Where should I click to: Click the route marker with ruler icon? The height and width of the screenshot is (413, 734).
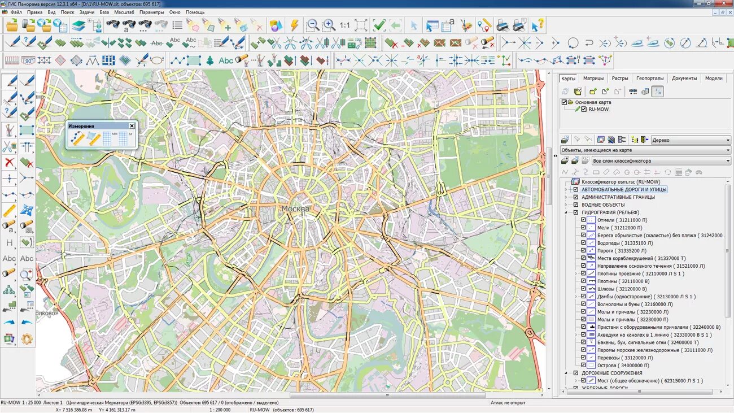click(x=484, y=25)
